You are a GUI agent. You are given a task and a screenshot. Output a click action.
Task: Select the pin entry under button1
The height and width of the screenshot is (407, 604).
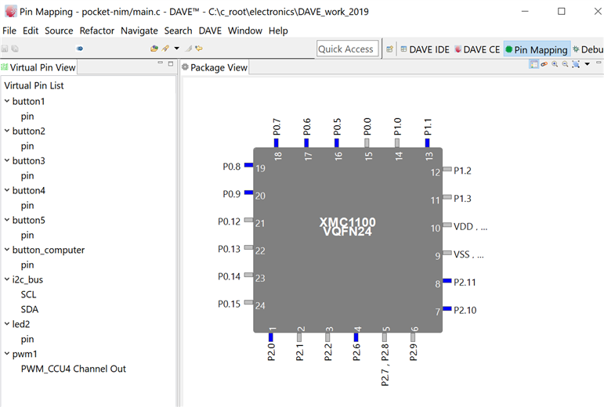27,116
